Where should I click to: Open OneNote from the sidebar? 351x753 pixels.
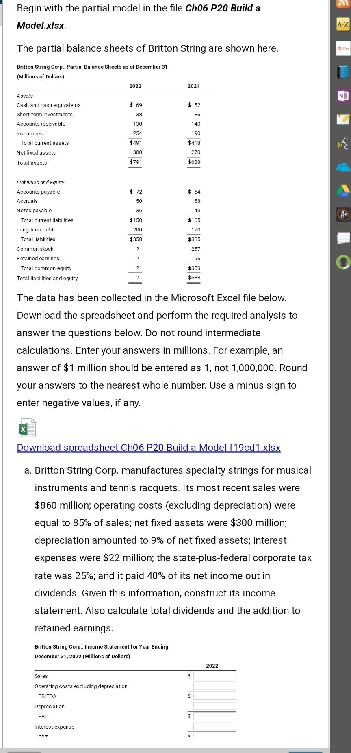[343, 96]
